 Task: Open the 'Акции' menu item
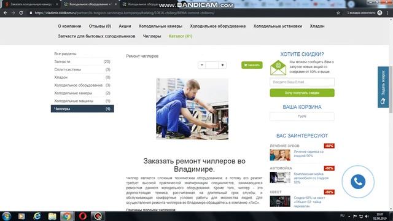[x=125, y=26]
